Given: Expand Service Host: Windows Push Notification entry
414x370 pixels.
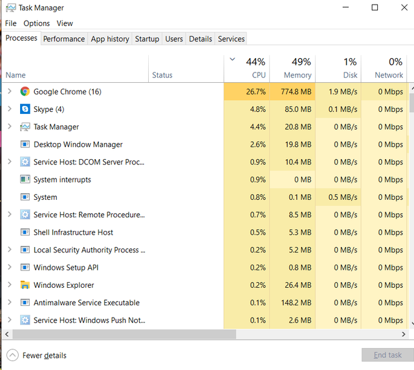Looking at the screenshot, I should coord(10,320).
